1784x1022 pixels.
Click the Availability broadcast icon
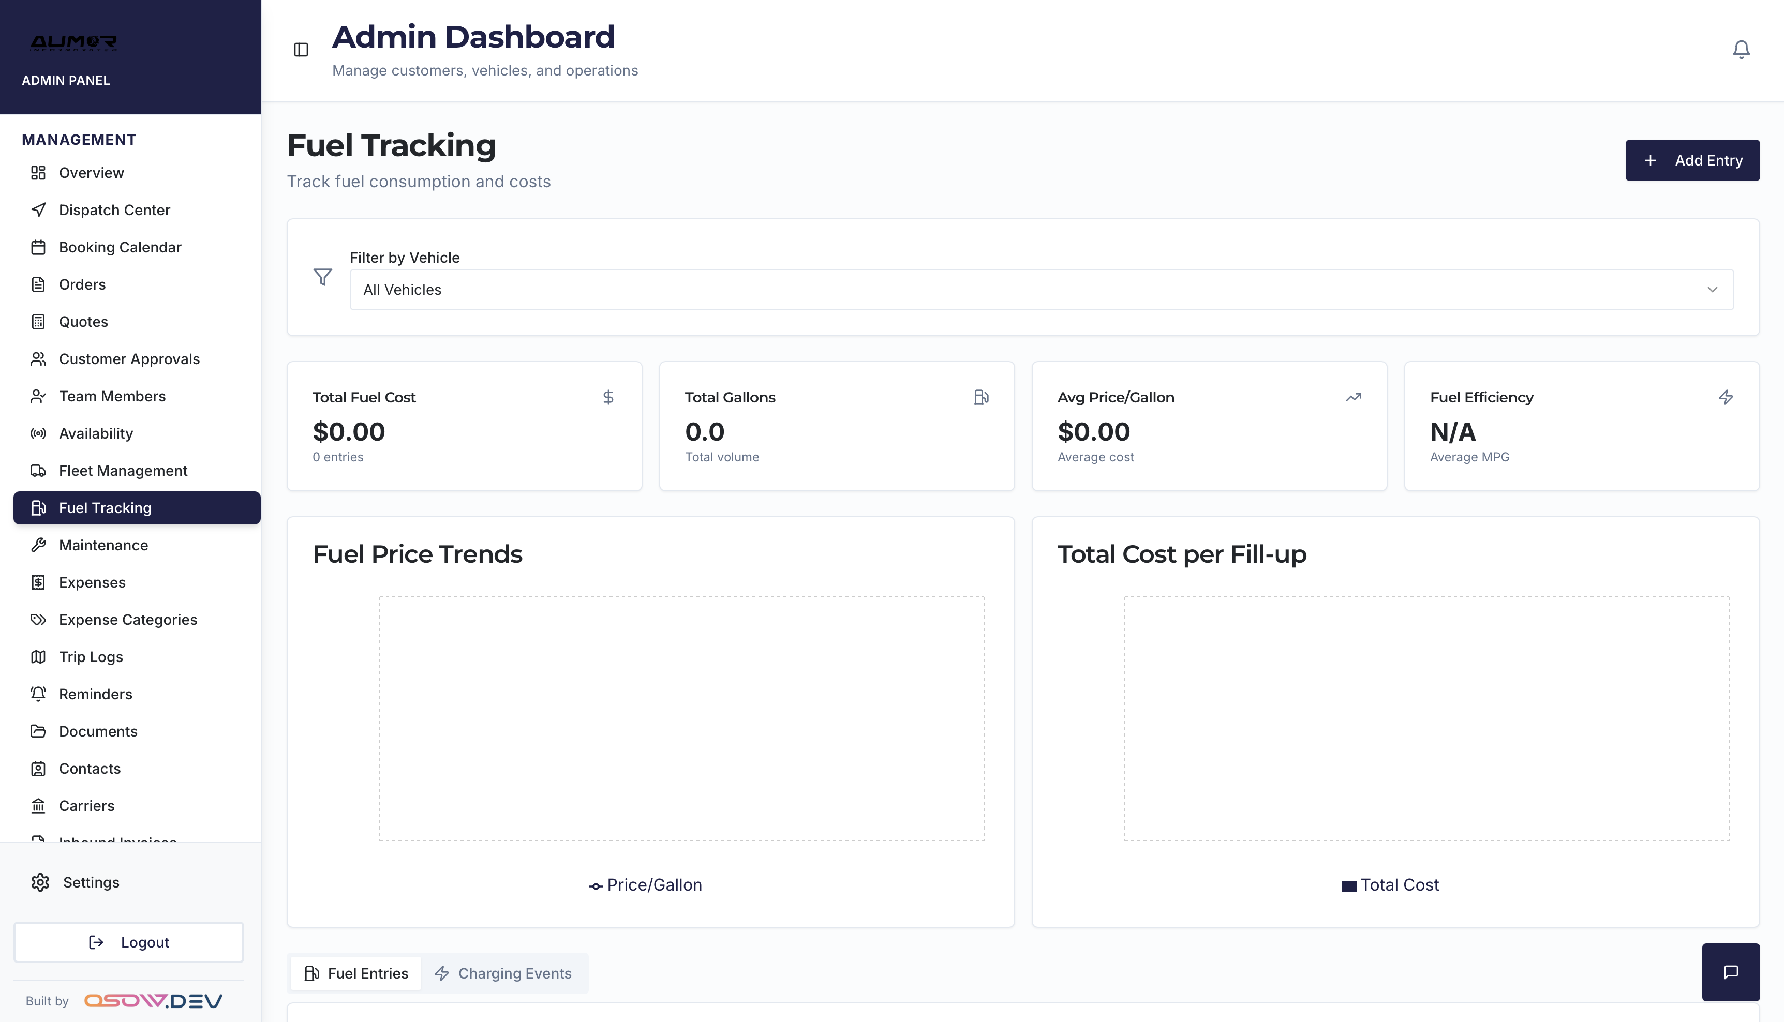coord(39,434)
